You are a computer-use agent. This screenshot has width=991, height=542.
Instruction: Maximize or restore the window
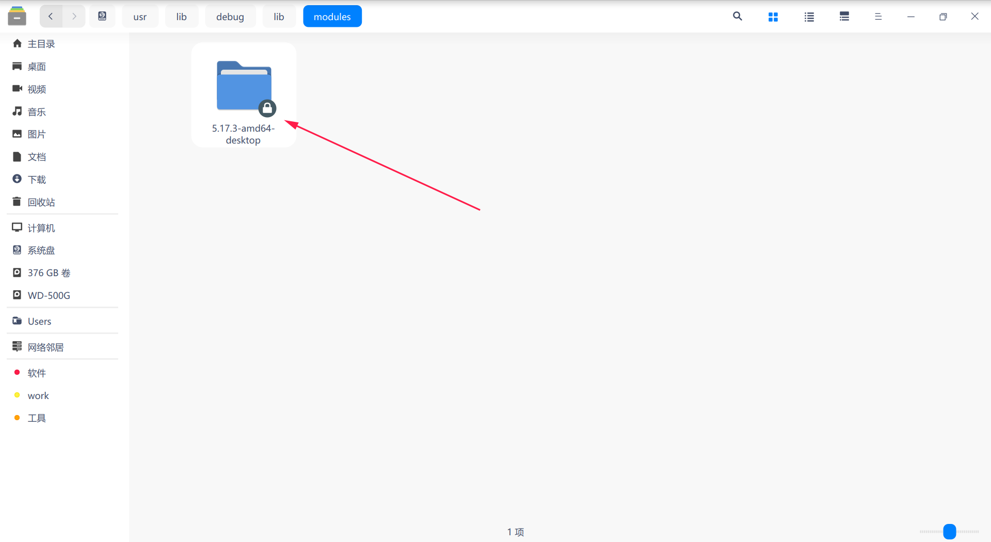(943, 17)
